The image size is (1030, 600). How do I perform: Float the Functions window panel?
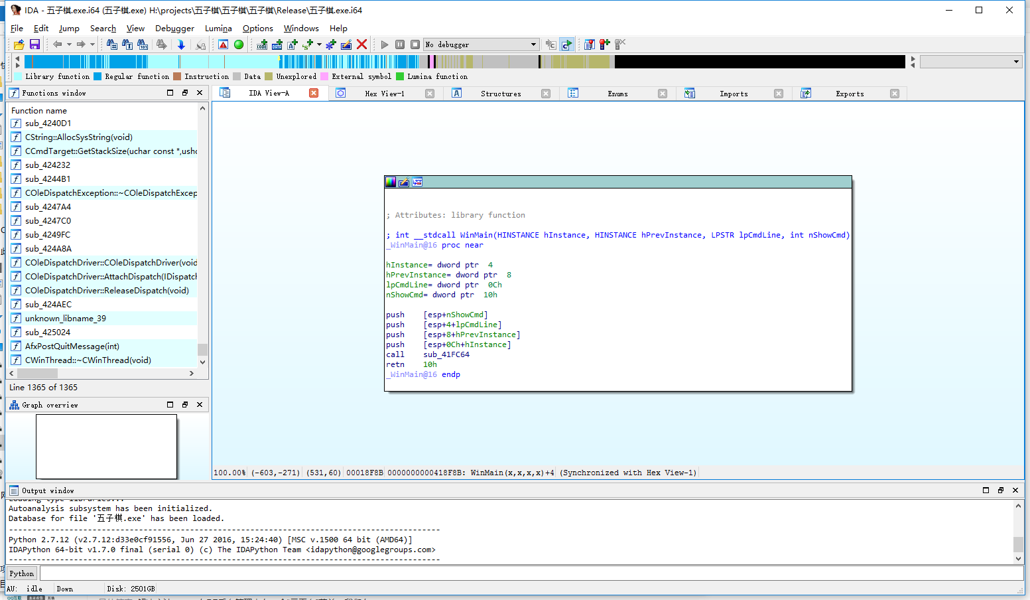(185, 93)
